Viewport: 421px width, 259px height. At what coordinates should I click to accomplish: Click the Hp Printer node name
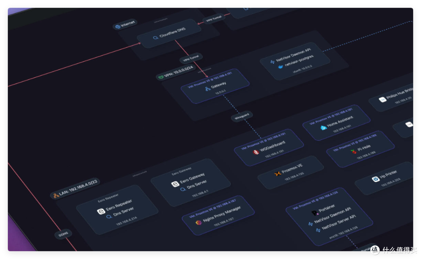[x=388, y=174]
